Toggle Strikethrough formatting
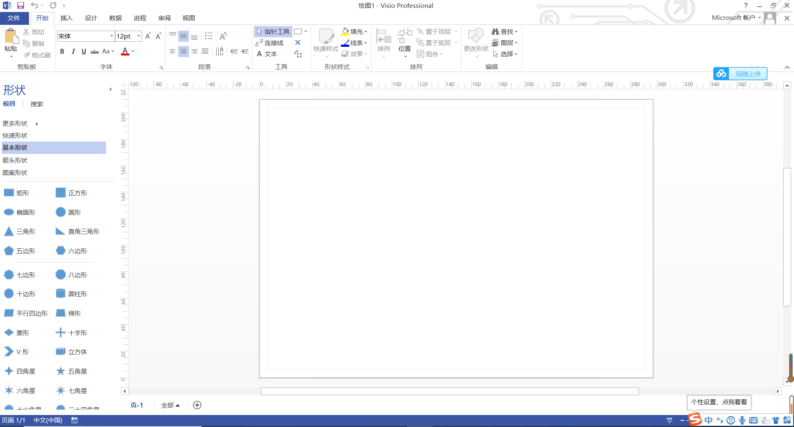Viewport: 794px width, 427px height. (95, 51)
